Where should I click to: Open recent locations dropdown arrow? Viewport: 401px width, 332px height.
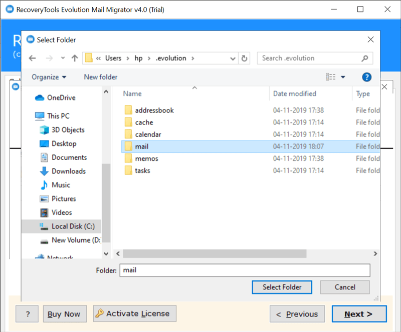click(63, 58)
